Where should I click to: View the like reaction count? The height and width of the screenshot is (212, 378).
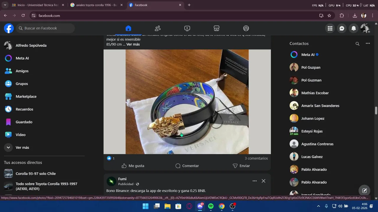[x=111, y=158]
